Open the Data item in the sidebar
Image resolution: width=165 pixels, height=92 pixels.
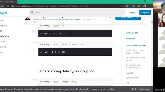1,31
